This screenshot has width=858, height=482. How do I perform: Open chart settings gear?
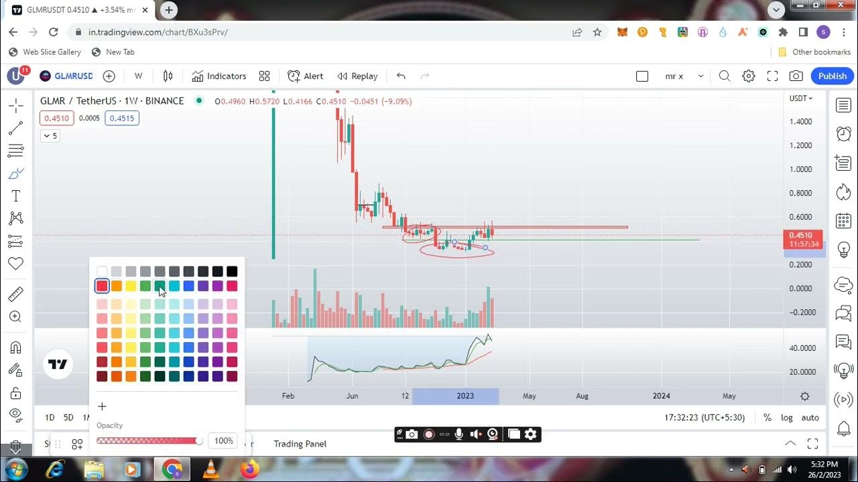749,76
